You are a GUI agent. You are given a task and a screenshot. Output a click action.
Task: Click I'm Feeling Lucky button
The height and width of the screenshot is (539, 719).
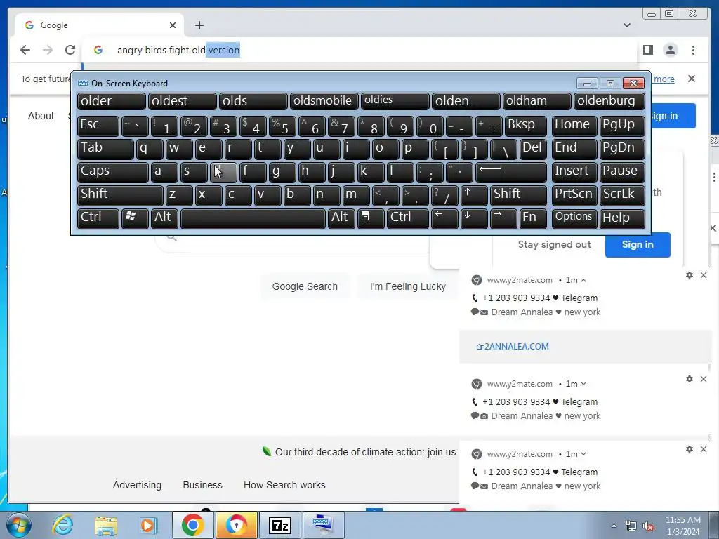(408, 286)
